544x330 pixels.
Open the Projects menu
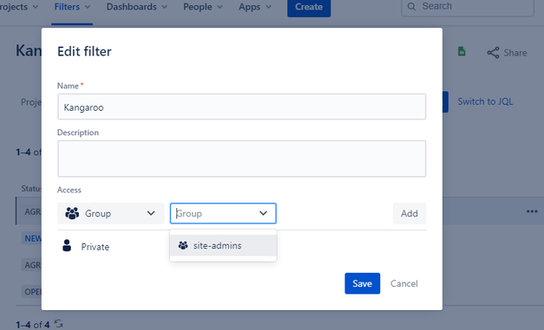click(18, 7)
